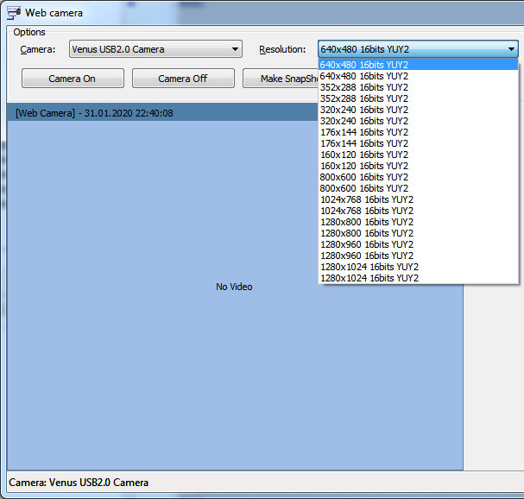
Task: Pick the first 800x600 16bits YUY2 entry
Action: tap(364, 177)
